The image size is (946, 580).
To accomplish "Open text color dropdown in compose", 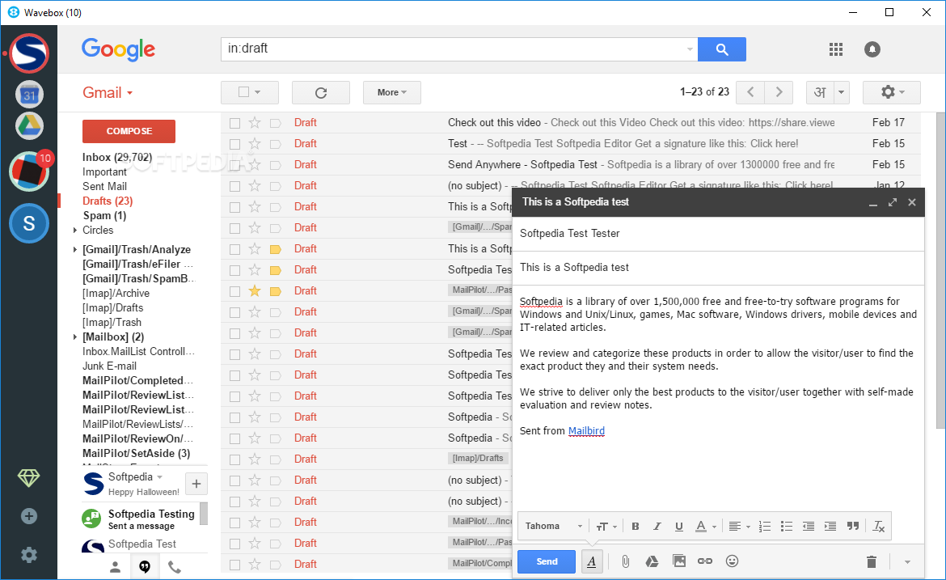I will (705, 527).
